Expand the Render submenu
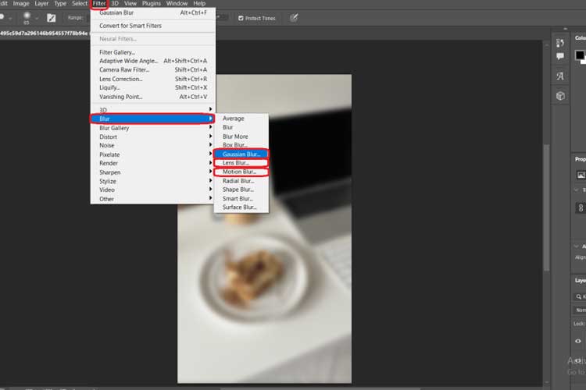 (x=153, y=164)
